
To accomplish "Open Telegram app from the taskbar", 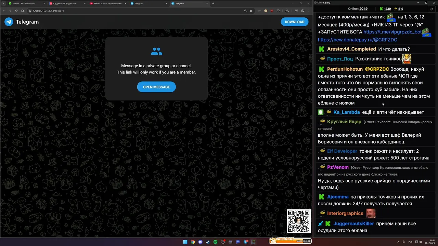I will [246, 242].
